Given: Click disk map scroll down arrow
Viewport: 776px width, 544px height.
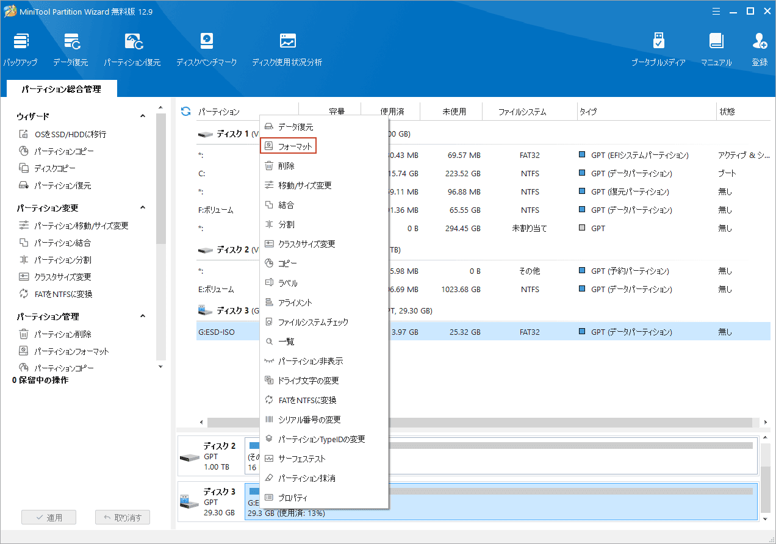Looking at the screenshot, I should coord(766,518).
